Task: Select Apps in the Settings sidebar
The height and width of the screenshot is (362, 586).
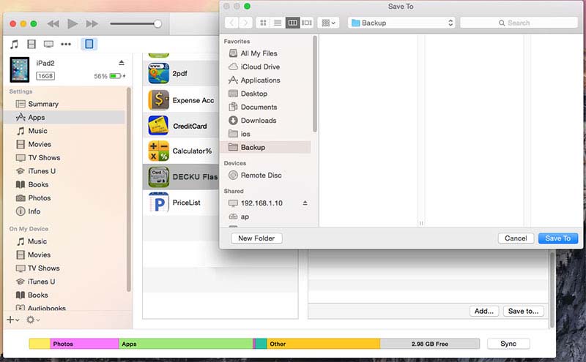Action: coord(64,118)
